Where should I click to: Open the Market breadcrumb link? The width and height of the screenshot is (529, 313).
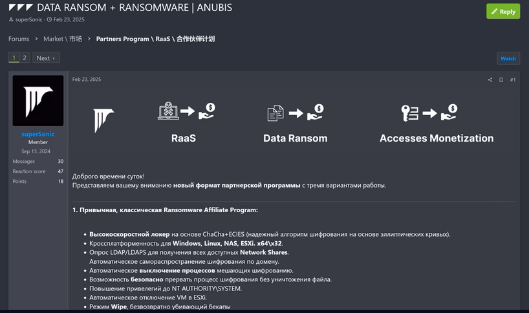pos(63,39)
